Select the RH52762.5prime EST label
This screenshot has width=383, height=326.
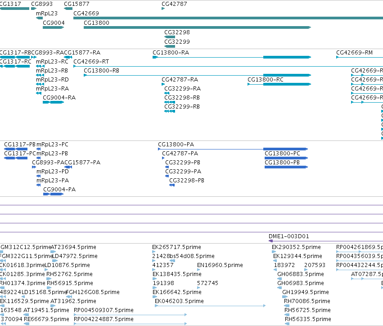click(x=69, y=274)
